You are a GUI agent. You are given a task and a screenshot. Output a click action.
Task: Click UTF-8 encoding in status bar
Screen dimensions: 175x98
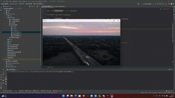(x=150, y=93)
